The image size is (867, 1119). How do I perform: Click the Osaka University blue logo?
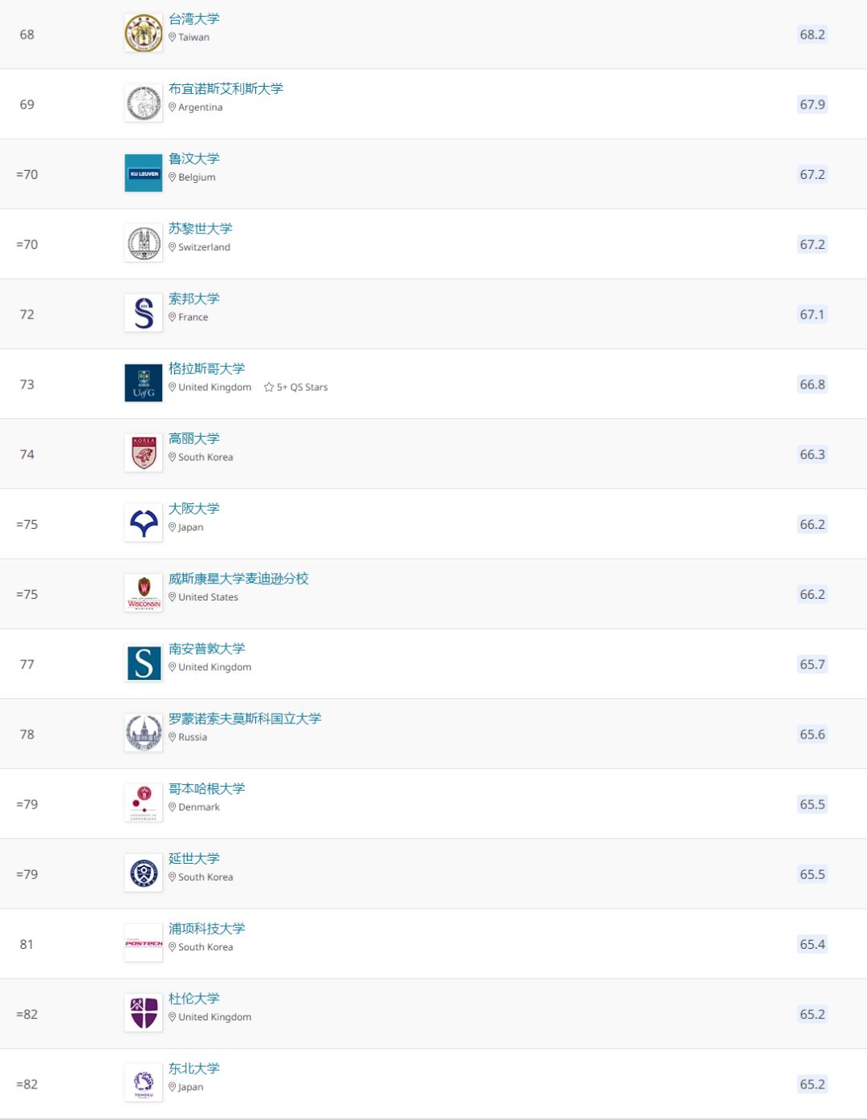pyautogui.click(x=144, y=523)
